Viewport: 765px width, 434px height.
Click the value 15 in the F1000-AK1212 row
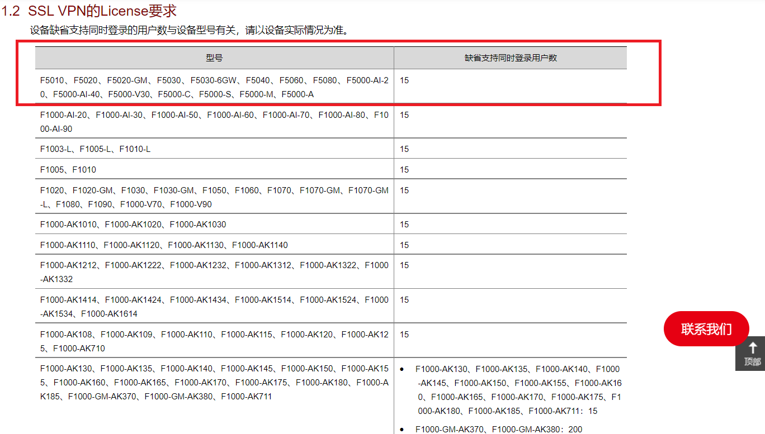(x=404, y=265)
